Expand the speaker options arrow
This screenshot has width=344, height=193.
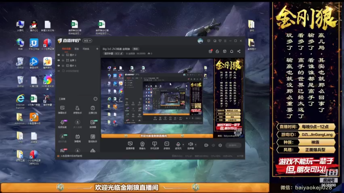(196, 145)
